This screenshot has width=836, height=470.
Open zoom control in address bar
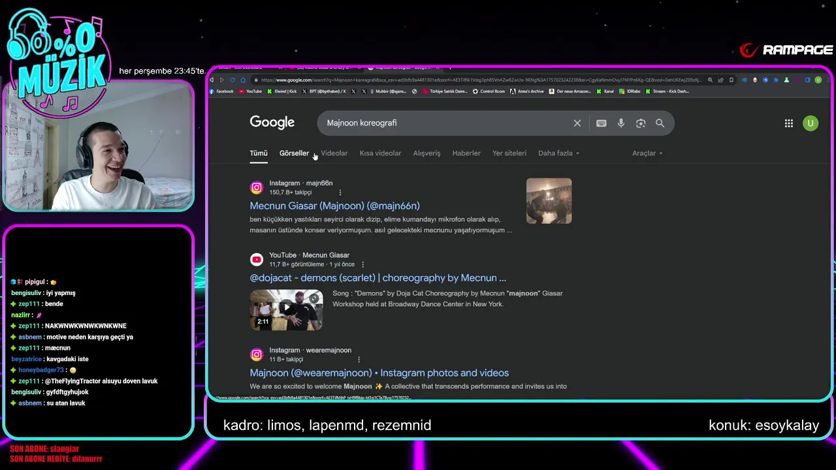click(710, 80)
